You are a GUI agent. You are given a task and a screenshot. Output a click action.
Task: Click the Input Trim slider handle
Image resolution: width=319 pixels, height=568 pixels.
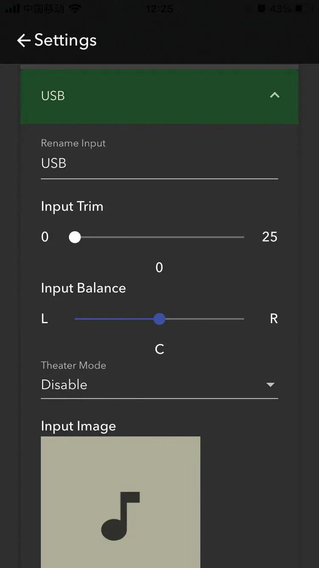pyautogui.click(x=75, y=237)
